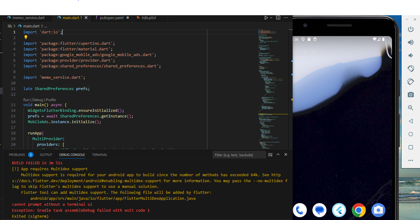Switch to the Info.plist tab
The image size is (420, 220).
pyautogui.click(x=148, y=18)
